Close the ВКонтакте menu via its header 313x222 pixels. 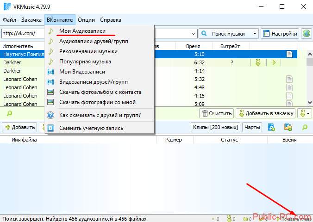pos(60,20)
